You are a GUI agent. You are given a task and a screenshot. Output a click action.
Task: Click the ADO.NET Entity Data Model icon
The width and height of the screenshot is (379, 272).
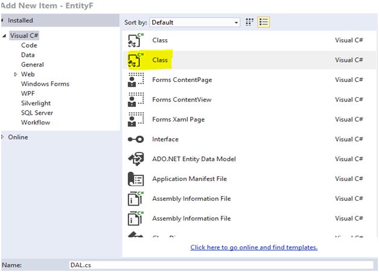(136, 159)
